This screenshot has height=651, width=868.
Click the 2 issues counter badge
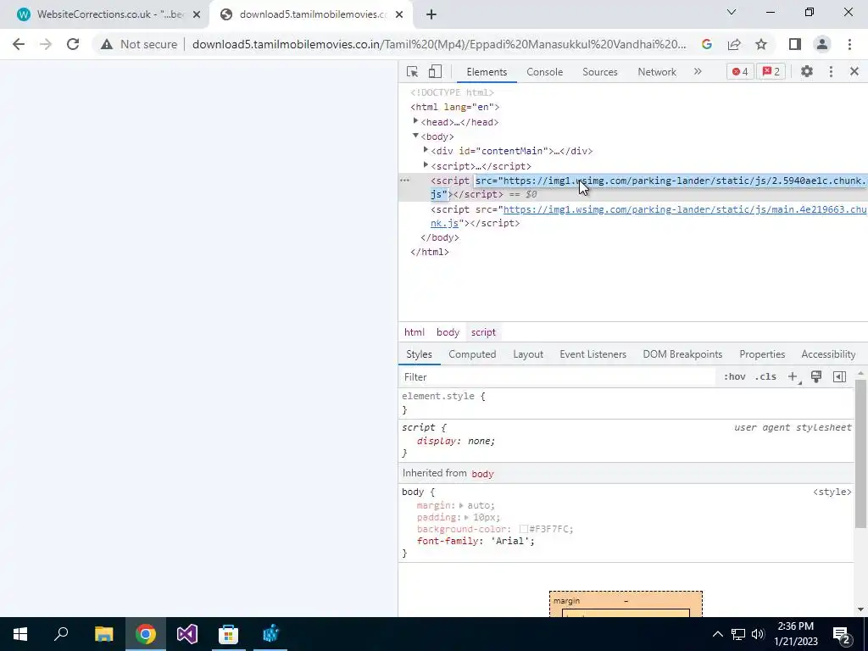pos(771,71)
